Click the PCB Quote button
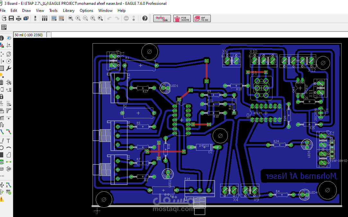 (182, 19)
